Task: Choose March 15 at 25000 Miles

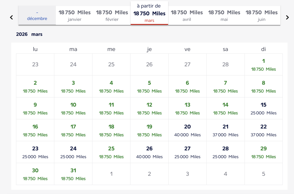Action: [x=263, y=108]
